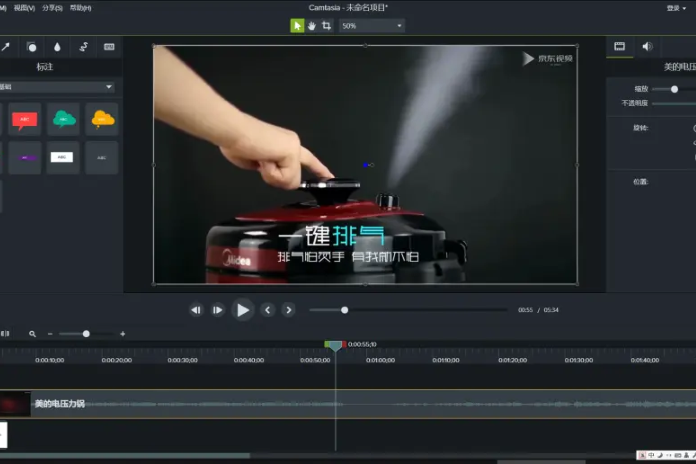Click the IME language indicator in tray
Image resolution: width=696 pixels, height=464 pixels.
point(651,455)
